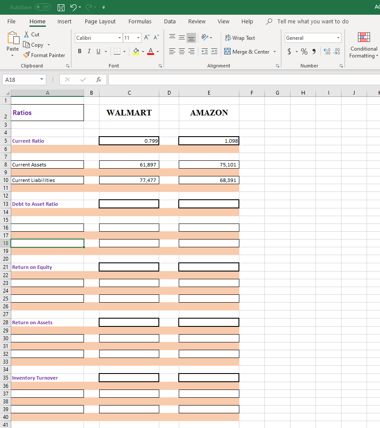Open the Customize Quick Access Toolbar arrow

coord(103,7)
